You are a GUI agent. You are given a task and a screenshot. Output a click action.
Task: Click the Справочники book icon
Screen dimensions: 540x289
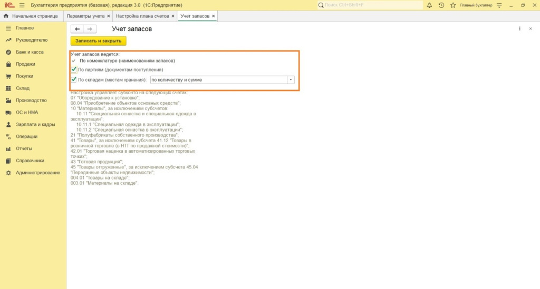point(8,161)
